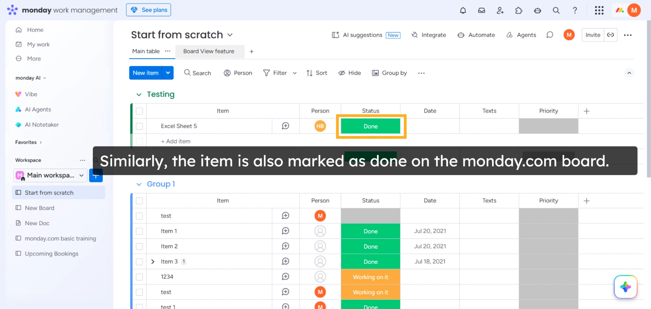Viewport: 651px width, 309px height.
Task: Open the help question mark
Action: (x=575, y=10)
